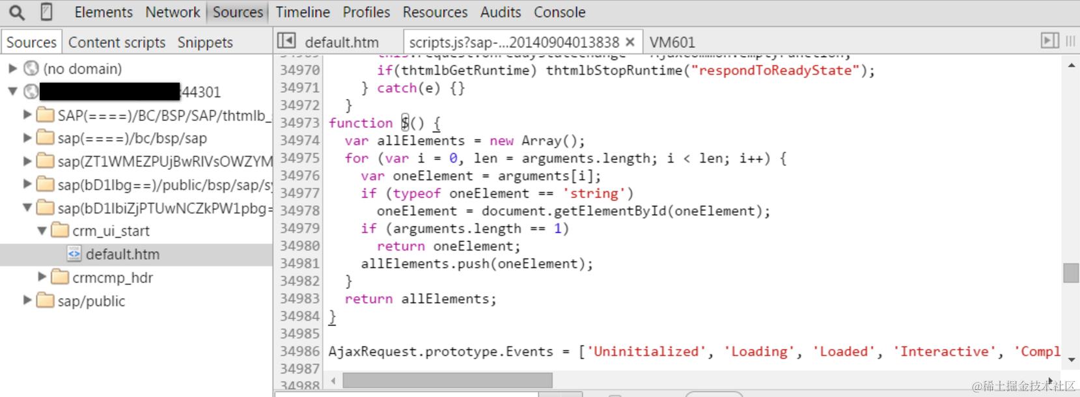This screenshot has height=397, width=1080.
Task: Switch to VM601 editor tab
Action: click(x=672, y=42)
